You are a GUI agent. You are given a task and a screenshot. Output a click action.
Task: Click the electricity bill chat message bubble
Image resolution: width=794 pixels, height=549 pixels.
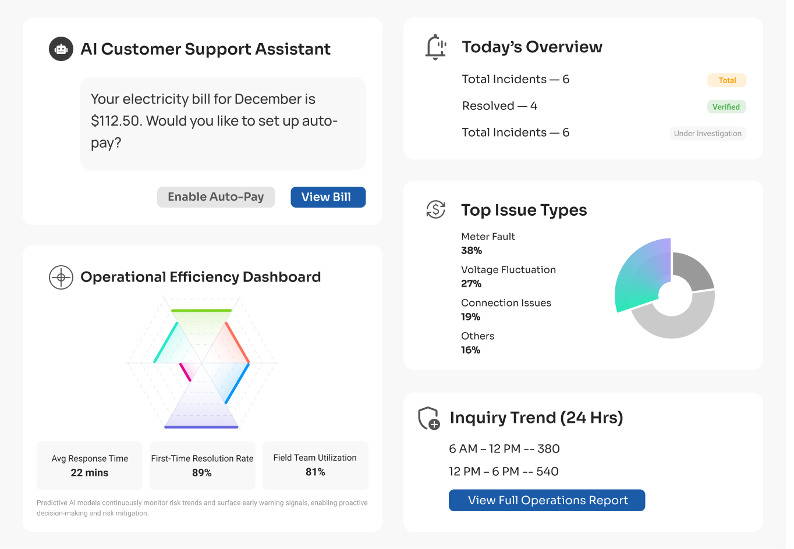223,123
